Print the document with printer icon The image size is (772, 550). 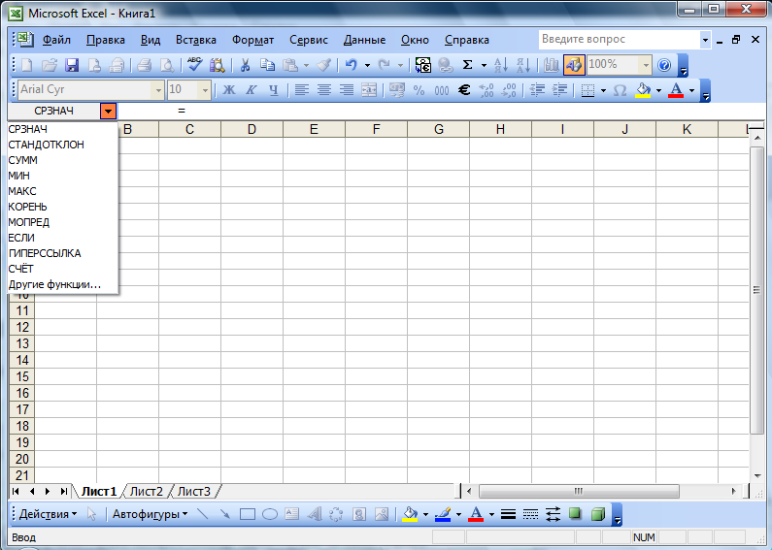coord(144,65)
